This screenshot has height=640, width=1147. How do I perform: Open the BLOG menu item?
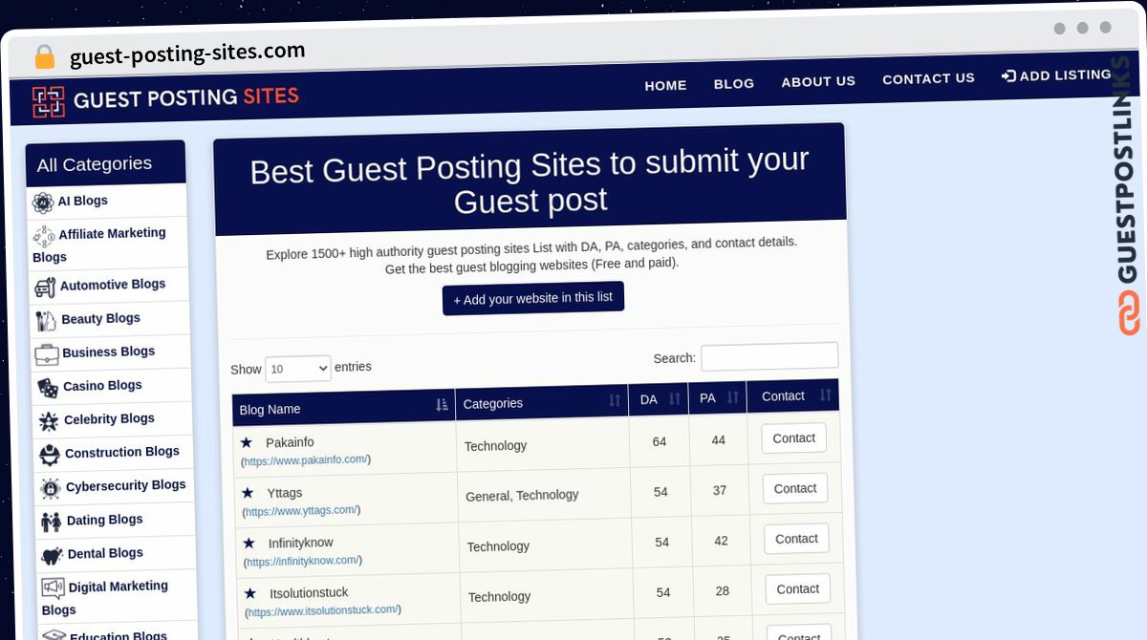point(734,83)
